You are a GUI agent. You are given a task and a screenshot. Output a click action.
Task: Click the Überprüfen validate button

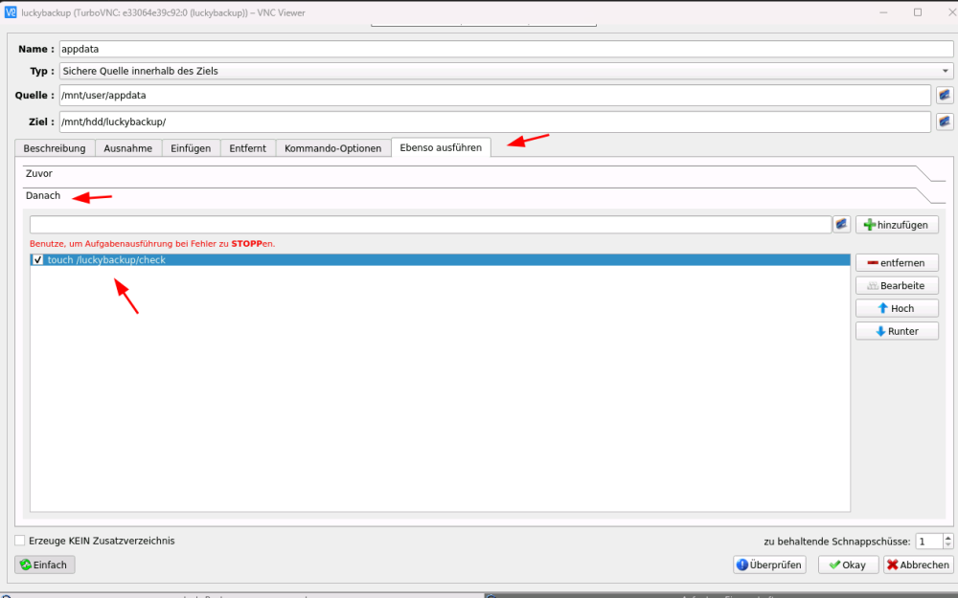pos(769,565)
